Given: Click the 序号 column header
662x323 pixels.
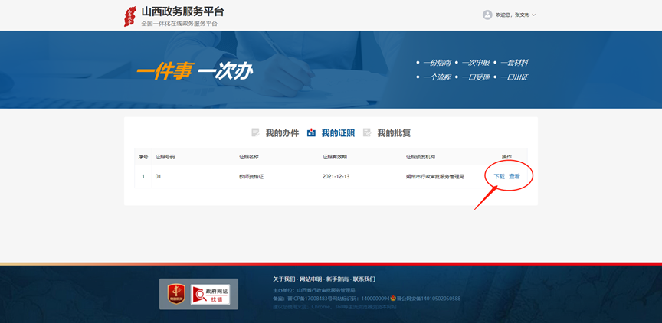Looking at the screenshot, I should click(x=143, y=157).
